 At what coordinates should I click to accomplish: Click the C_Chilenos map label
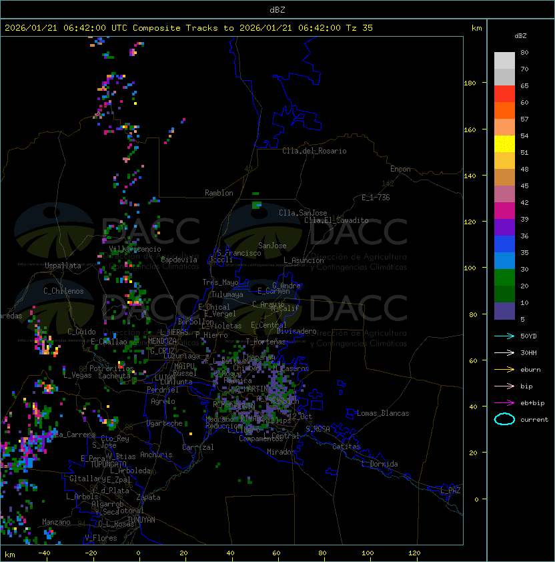click(63, 291)
